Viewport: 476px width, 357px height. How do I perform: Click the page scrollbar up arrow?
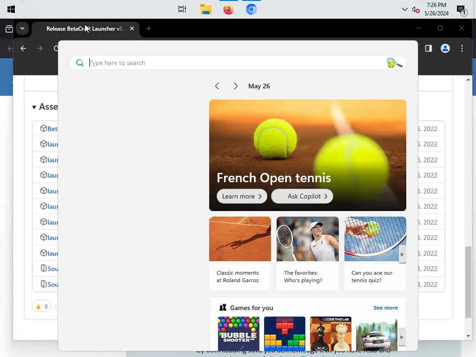tap(468, 79)
